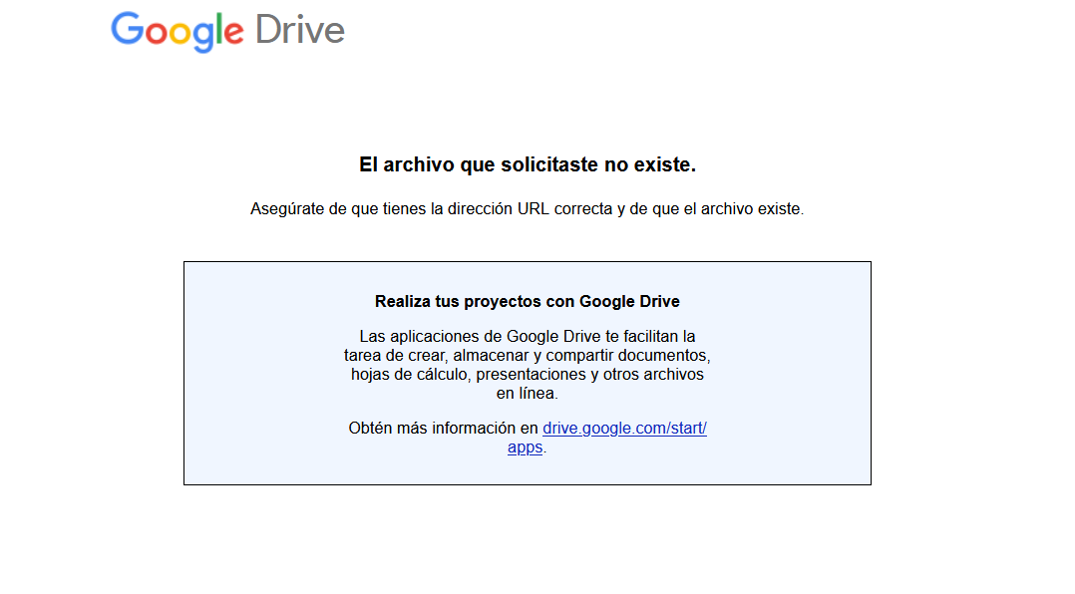This screenshot has width=1075, height=594.
Task: Click the line 'Las aplicaciones de Google Drive'
Action: (527, 337)
